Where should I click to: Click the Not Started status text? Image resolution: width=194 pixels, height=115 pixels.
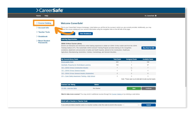coord(96,88)
